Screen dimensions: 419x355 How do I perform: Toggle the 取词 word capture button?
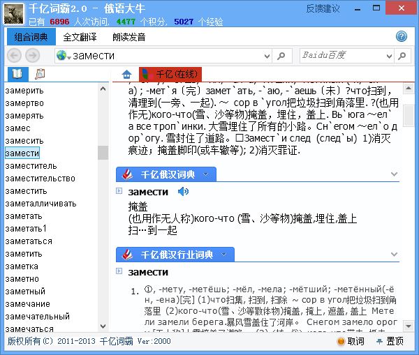(x=351, y=341)
